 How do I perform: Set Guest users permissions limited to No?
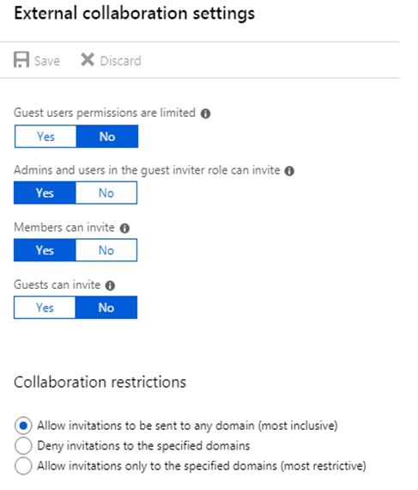click(x=107, y=137)
